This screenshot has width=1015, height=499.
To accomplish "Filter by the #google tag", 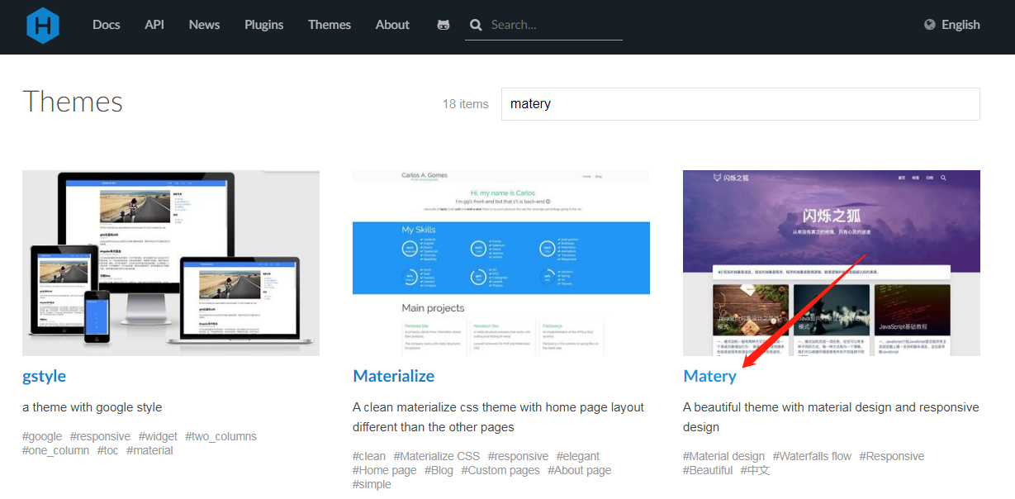I will [x=42, y=436].
